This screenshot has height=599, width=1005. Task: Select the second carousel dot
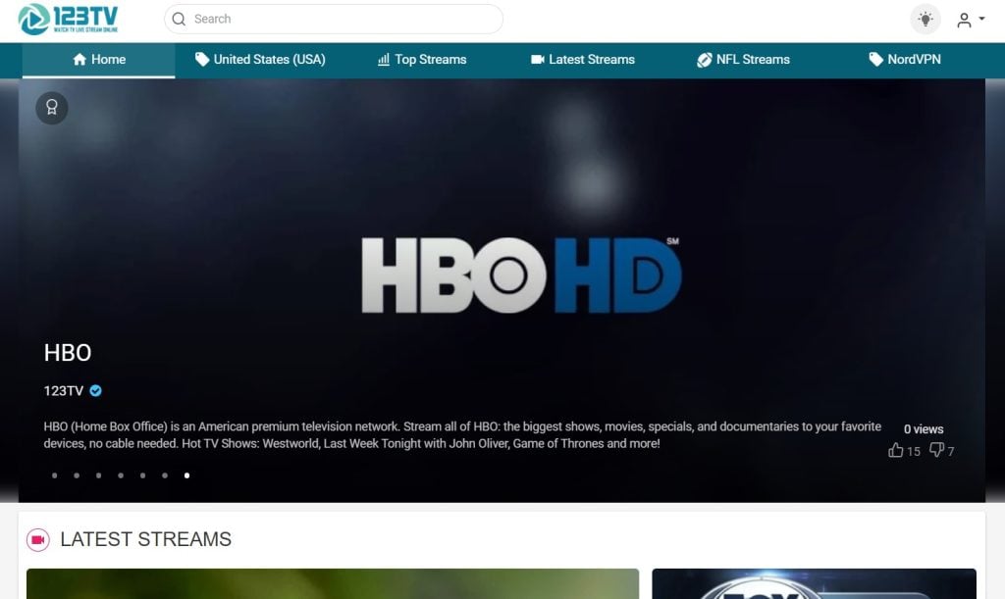pyautogui.click(x=77, y=475)
